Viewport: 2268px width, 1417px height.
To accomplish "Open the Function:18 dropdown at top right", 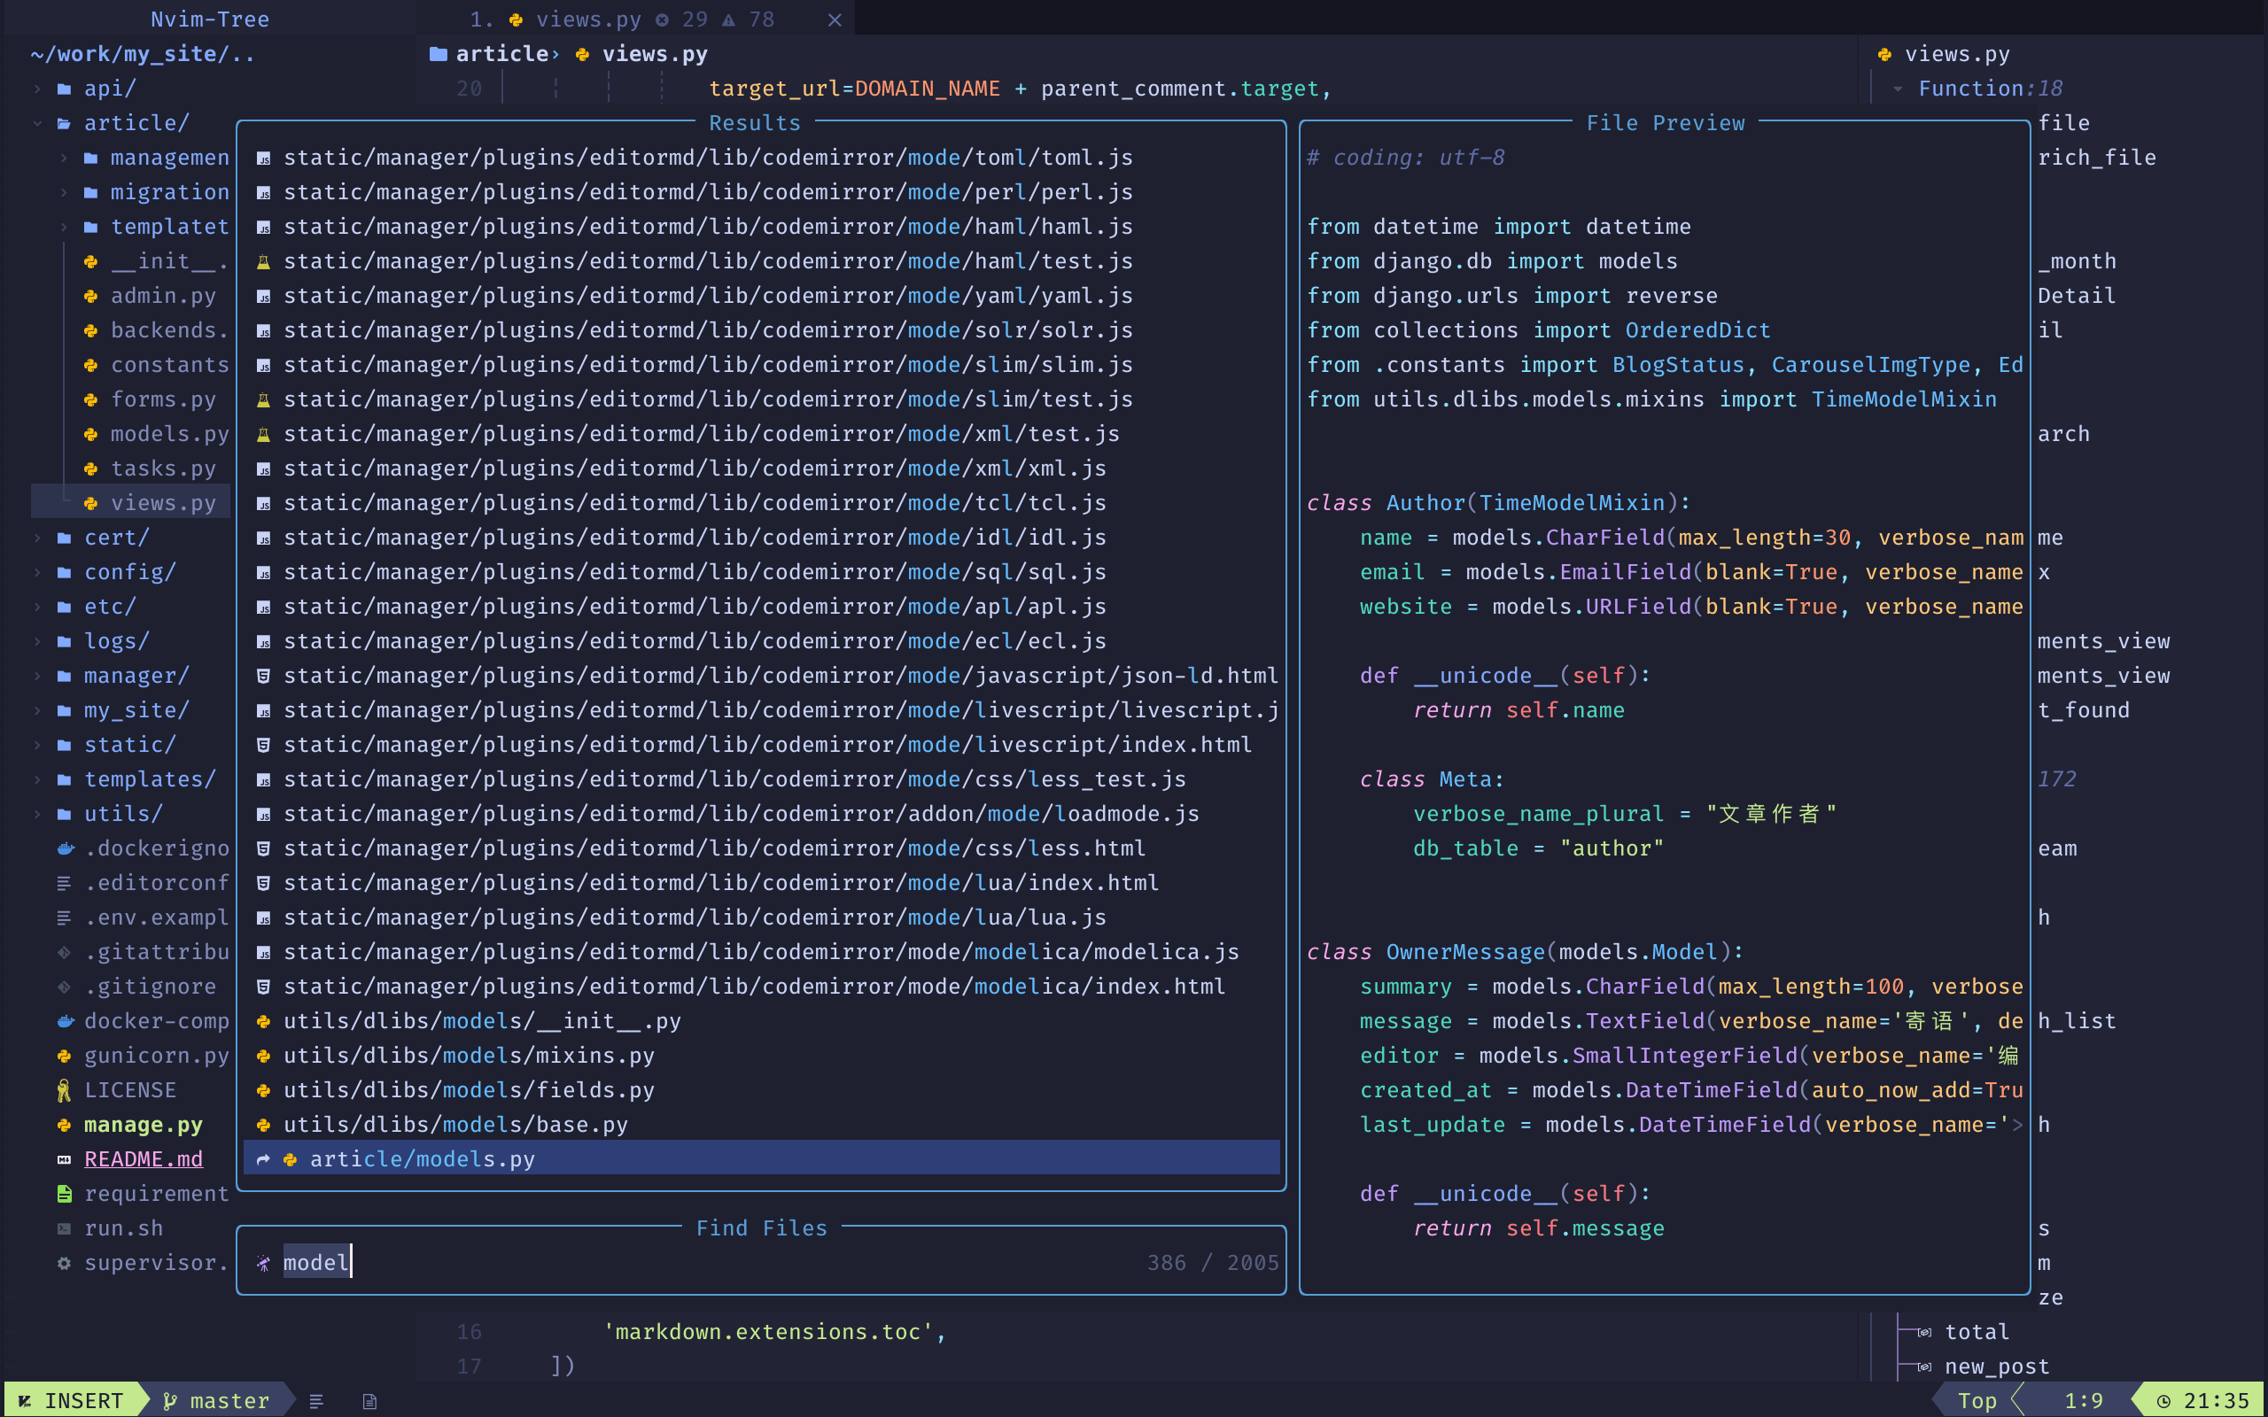I will click(1989, 88).
